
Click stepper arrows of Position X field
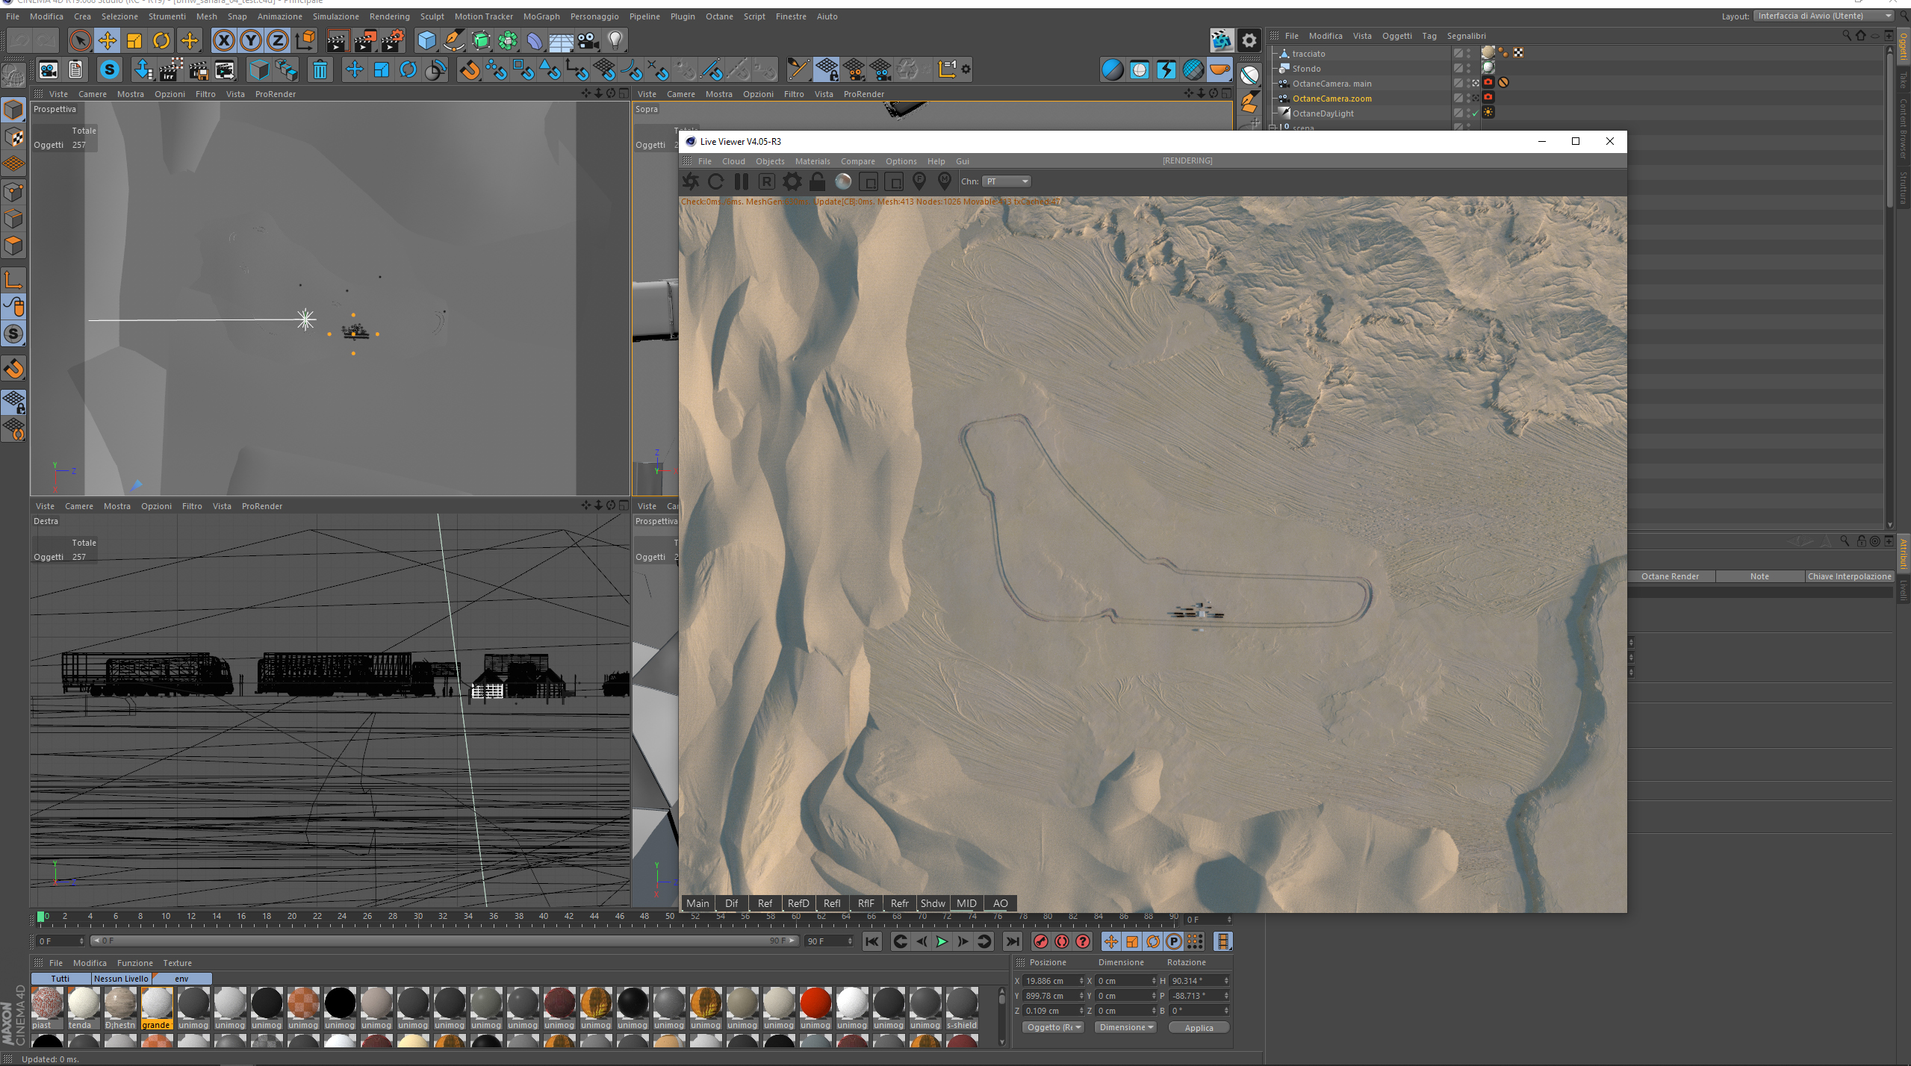pos(1081,981)
